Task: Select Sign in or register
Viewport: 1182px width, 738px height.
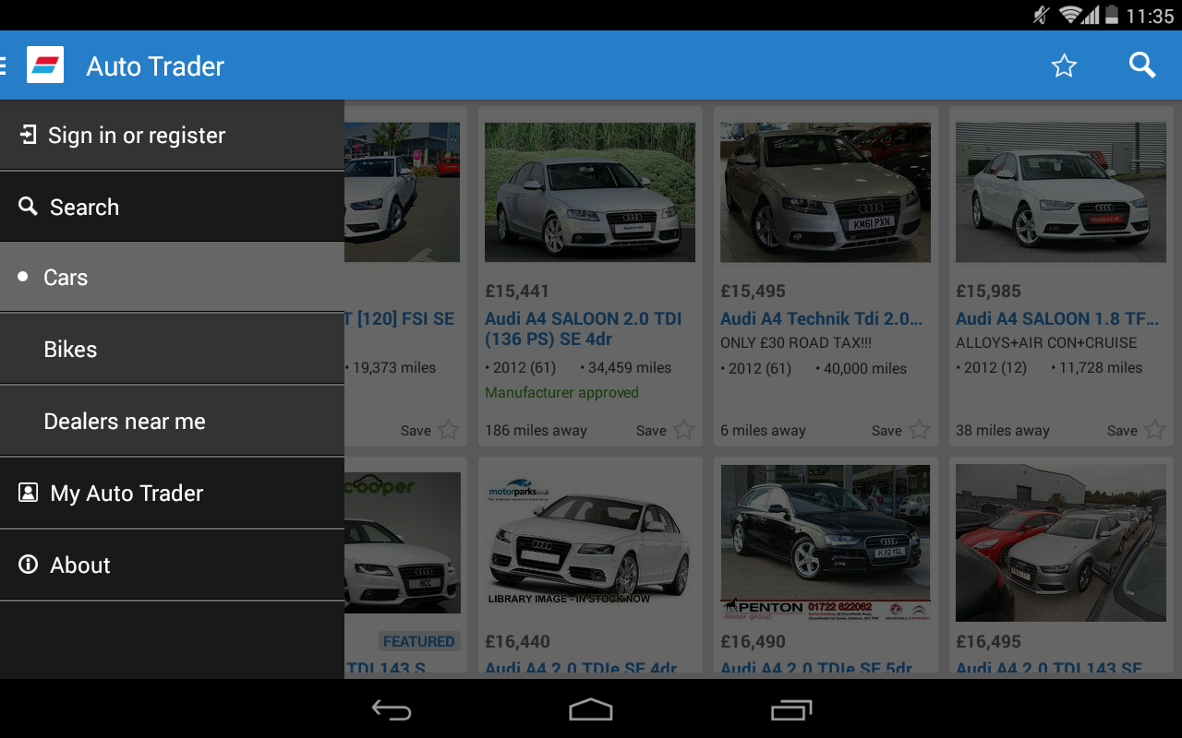Action: (x=137, y=135)
